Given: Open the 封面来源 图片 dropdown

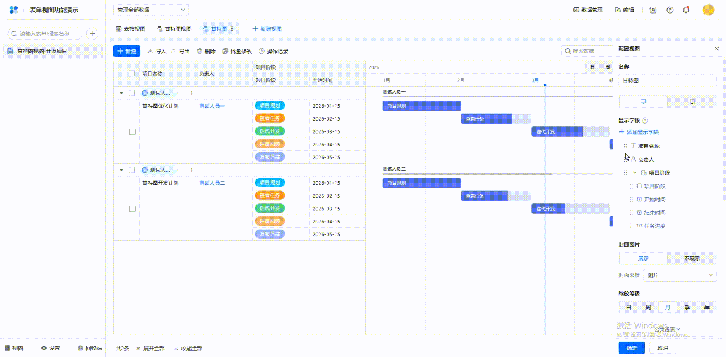Looking at the screenshot, I should point(680,275).
